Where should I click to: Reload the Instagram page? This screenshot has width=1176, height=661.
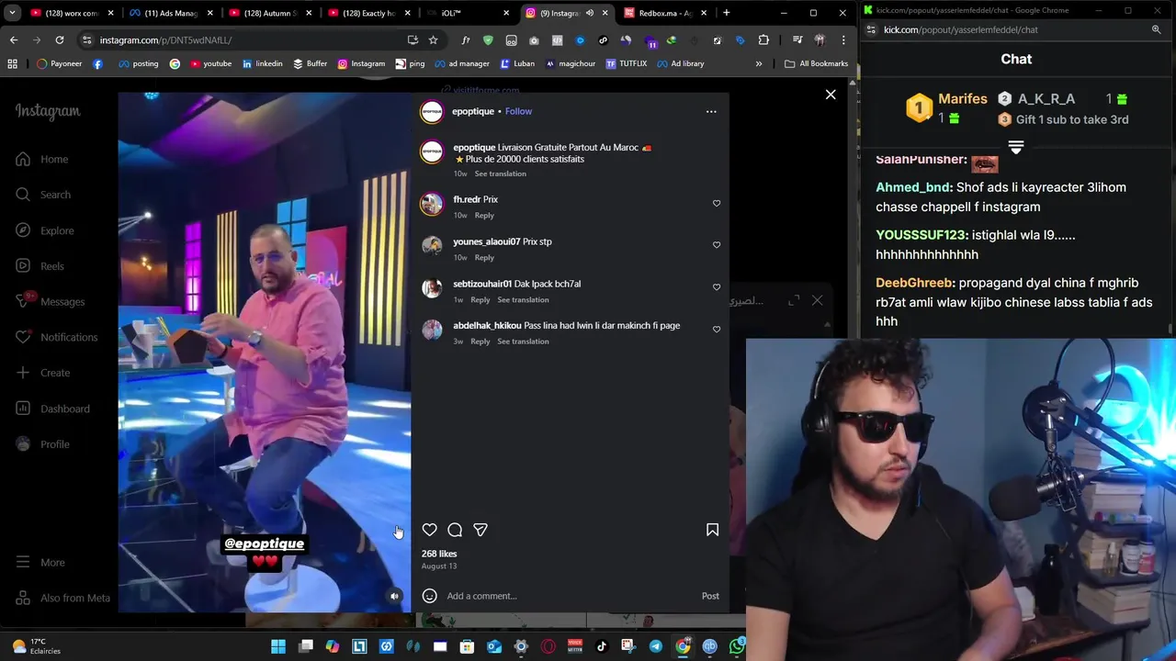(60, 40)
